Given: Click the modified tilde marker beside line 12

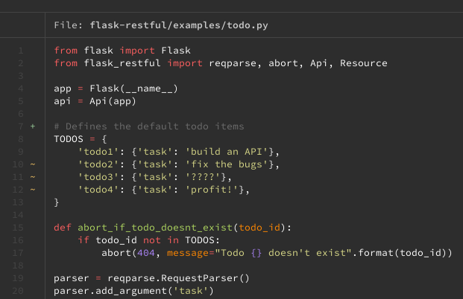Looking at the screenshot, I should pyautogui.click(x=32, y=190).
